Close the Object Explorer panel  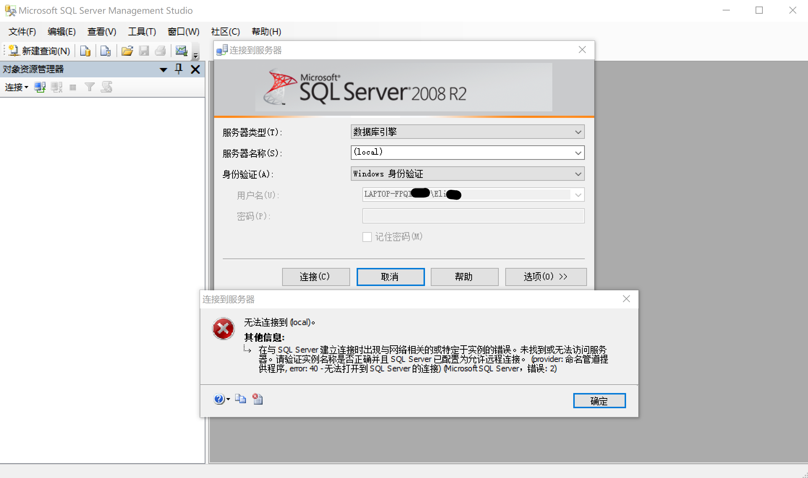pyautogui.click(x=195, y=69)
